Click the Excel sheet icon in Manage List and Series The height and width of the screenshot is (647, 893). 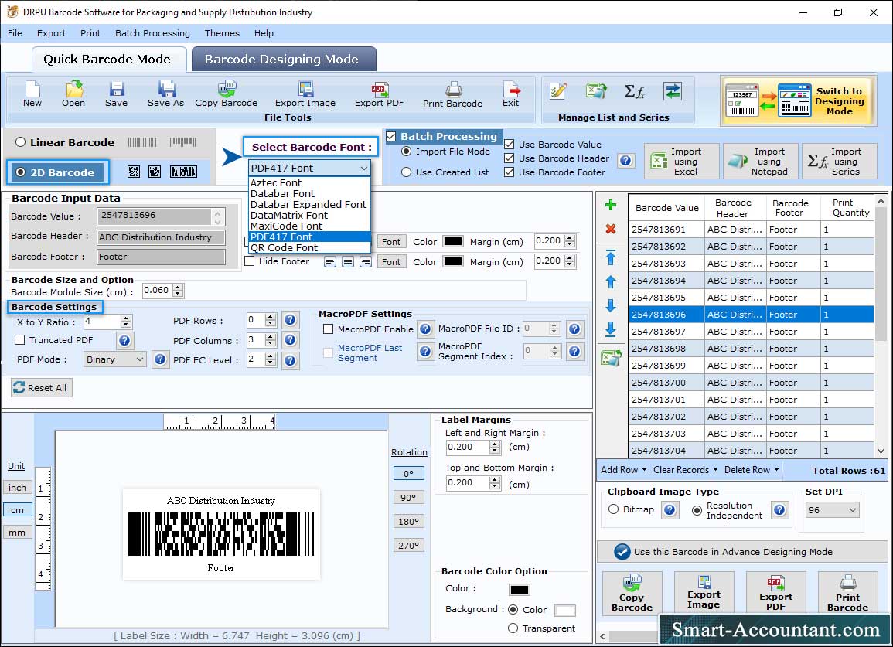[x=596, y=91]
